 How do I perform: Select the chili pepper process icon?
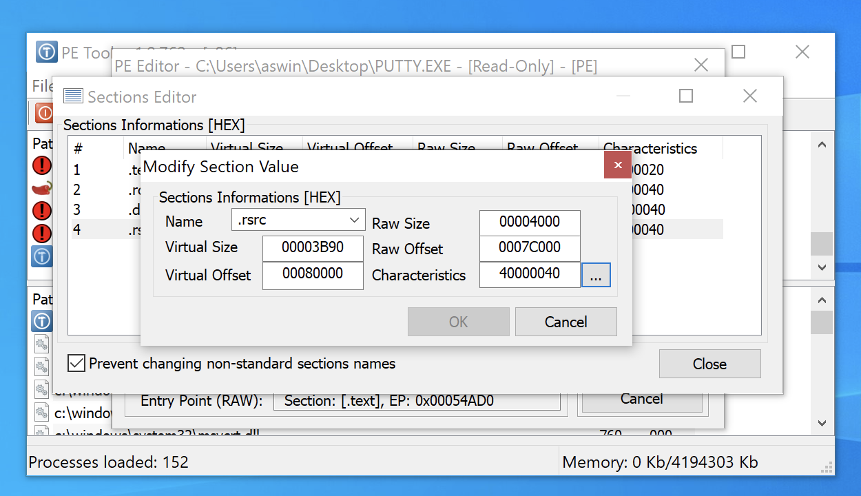(42, 188)
